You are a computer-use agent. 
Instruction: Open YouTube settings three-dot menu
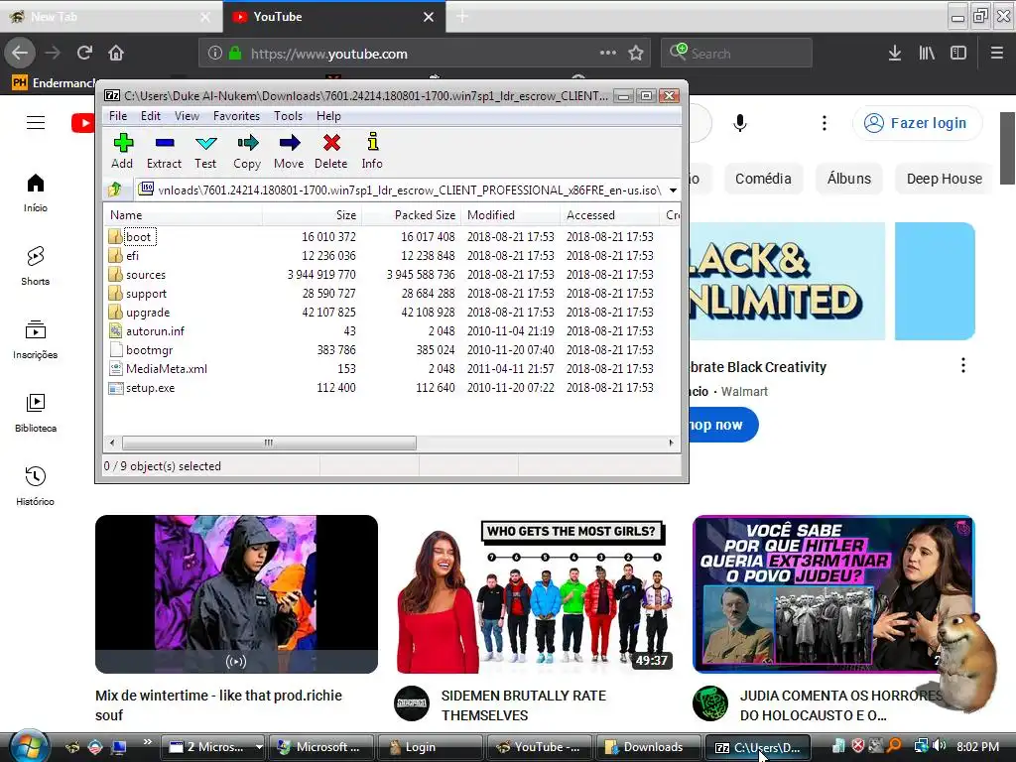(x=825, y=122)
